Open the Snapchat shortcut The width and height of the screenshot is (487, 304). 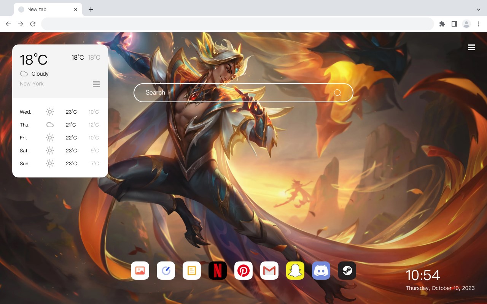point(295,271)
